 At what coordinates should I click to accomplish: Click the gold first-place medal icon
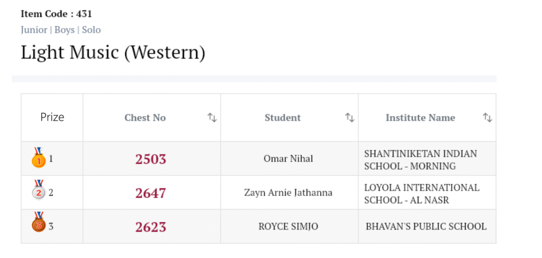point(39,158)
